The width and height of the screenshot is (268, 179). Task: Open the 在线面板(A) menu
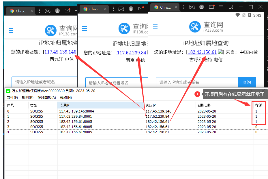pyautogui.click(x=46, y=98)
